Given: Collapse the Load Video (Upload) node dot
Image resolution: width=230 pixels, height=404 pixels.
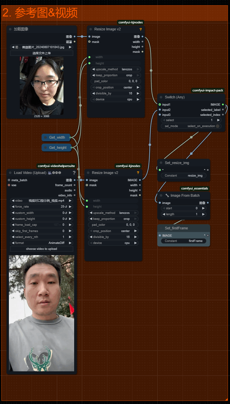Looking at the screenshot, I should point(10,173).
